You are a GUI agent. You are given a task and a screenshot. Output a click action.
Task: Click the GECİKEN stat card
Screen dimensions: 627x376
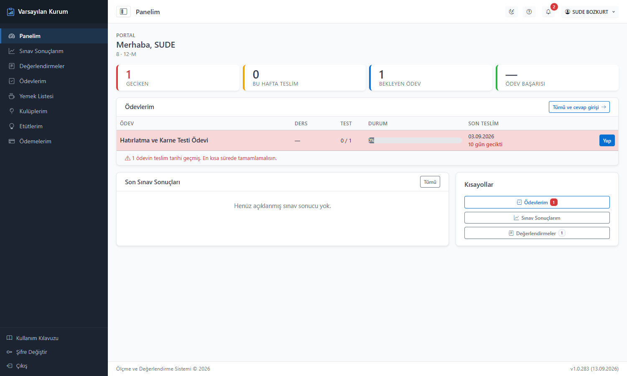pyautogui.click(x=178, y=78)
